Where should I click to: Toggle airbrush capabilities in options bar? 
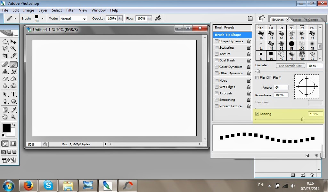[158, 18]
